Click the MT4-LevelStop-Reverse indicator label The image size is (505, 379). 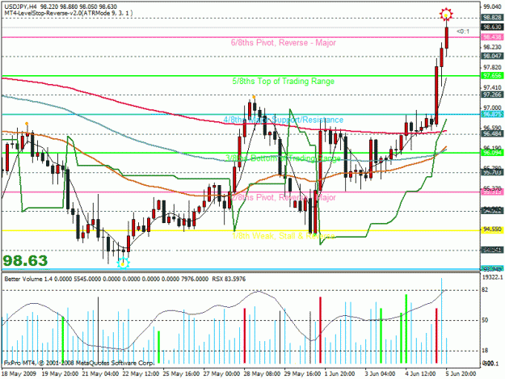69,13
